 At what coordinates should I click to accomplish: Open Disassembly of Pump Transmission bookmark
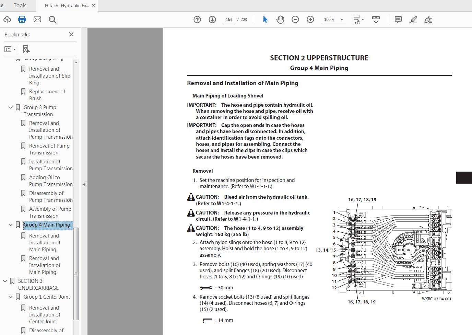point(51,197)
